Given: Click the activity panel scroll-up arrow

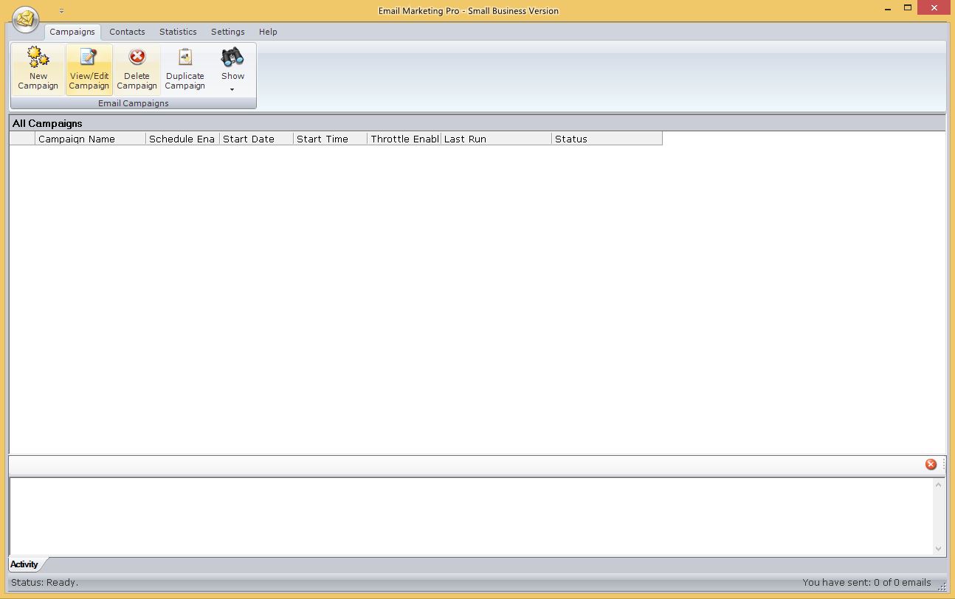Looking at the screenshot, I should 938,485.
